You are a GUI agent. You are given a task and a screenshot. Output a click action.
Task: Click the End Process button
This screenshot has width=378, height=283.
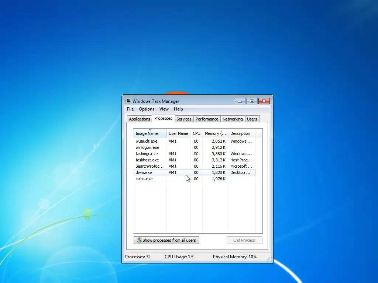(244, 240)
